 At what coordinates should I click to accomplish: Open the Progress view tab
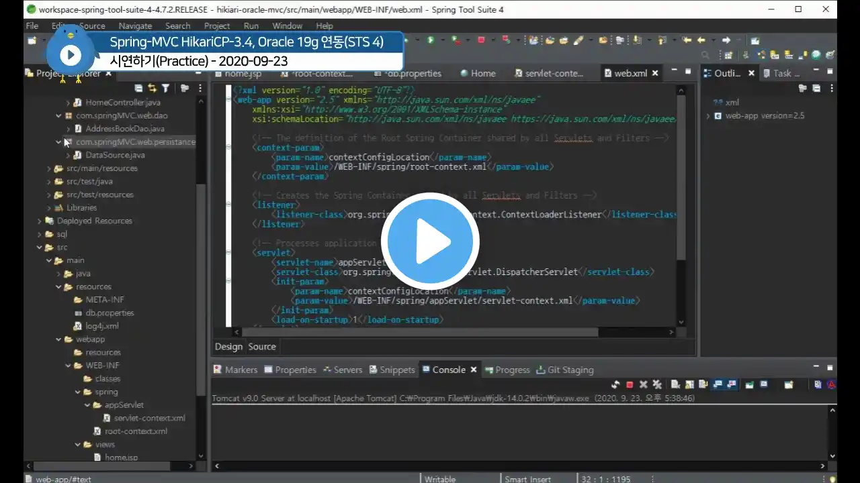click(507, 370)
